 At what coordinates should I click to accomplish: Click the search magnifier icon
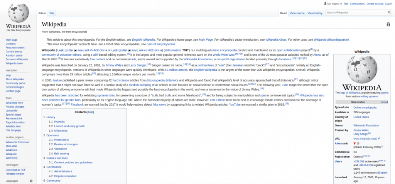coord(389,13)
